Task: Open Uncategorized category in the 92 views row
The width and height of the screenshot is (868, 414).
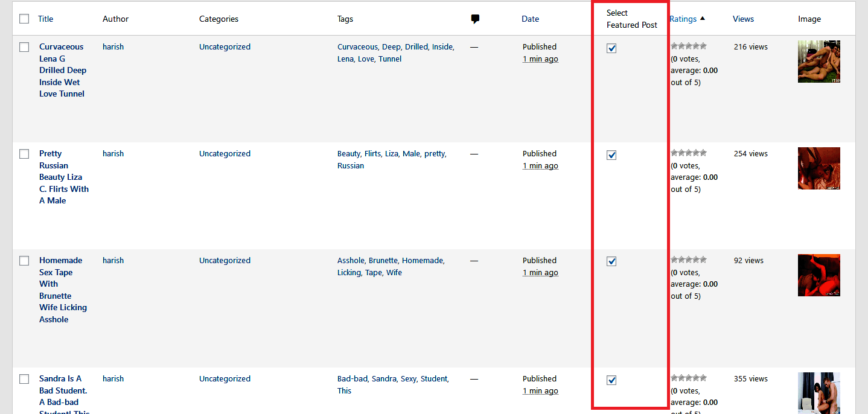Action: point(225,260)
